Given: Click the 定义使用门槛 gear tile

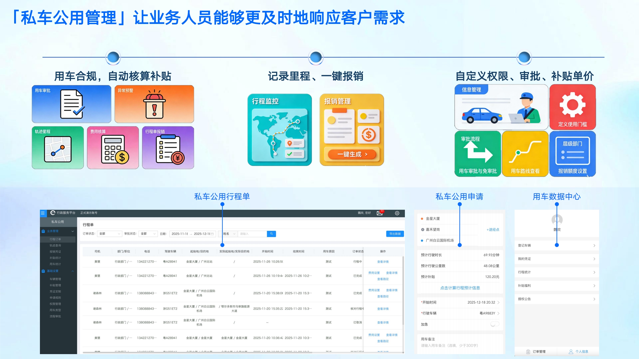Looking at the screenshot, I should [x=572, y=107].
